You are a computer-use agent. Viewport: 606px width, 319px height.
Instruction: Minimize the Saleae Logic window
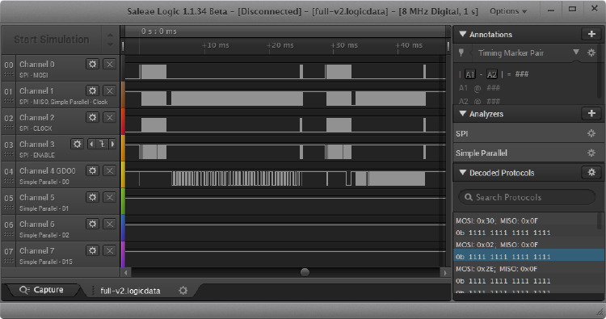551,10
